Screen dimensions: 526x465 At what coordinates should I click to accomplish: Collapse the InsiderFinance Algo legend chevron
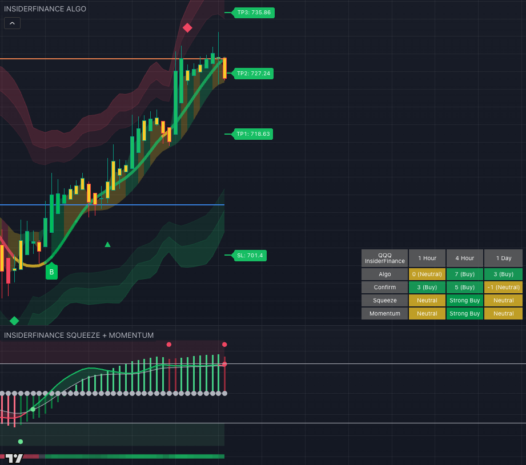pyautogui.click(x=12, y=23)
